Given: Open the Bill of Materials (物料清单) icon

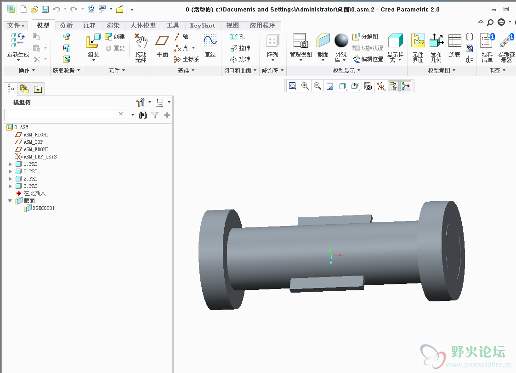Looking at the screenshot, I should pyautogui.click(x=487, y=41).
